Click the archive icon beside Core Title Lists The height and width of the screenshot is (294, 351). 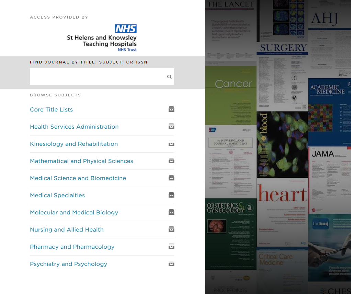171,109
